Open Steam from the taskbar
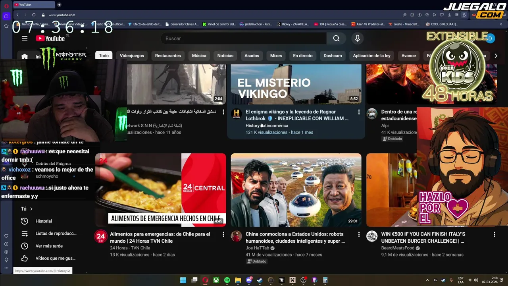The image size is (508, 286). (x=260, y=280)
